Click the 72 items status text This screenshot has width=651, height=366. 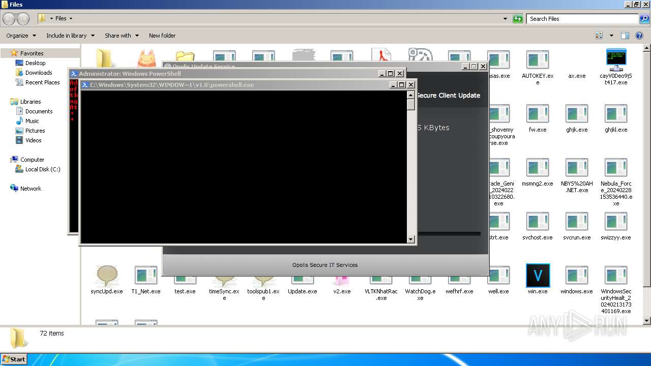click(52, 333)
